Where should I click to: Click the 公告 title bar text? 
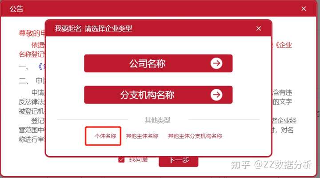16,8
